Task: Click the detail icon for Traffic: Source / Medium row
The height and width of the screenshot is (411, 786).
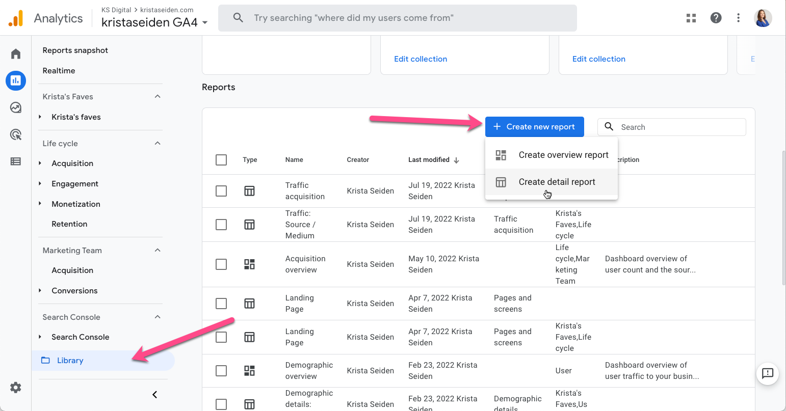Action: point(249,225)
